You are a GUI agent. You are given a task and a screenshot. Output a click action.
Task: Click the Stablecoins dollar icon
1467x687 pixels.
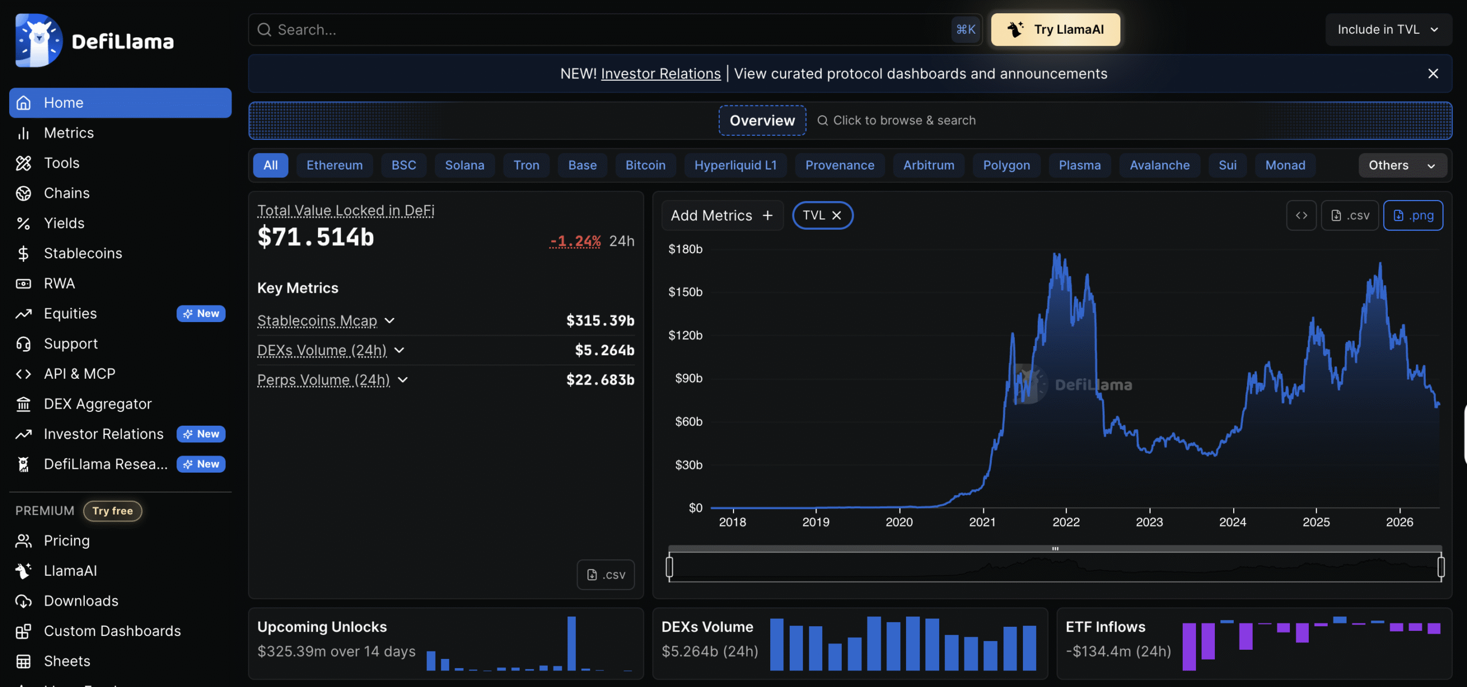23,253
